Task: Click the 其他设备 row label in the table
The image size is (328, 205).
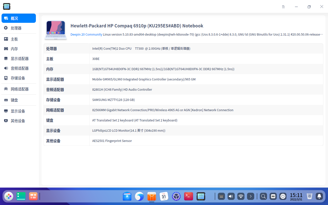Action: click(x=53, y=141)
